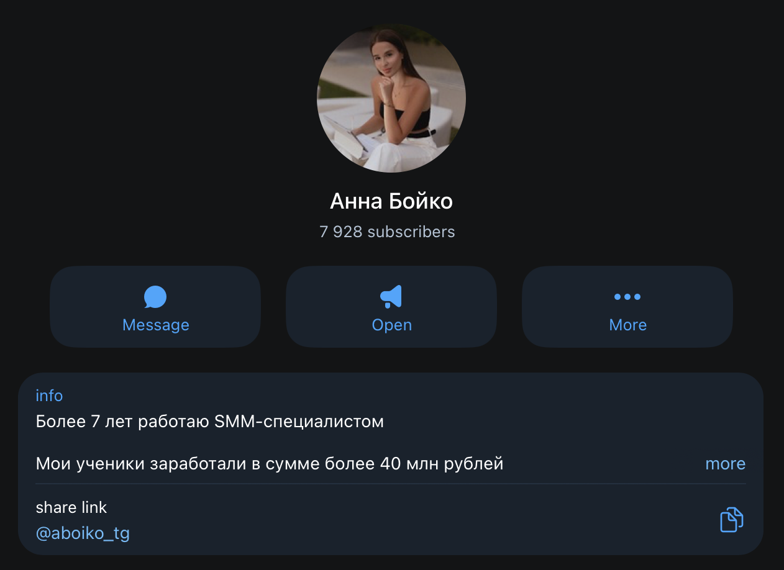784x570 pixels.
Task: Click the surname "Бойко" in the title
Action: point(421,201)
